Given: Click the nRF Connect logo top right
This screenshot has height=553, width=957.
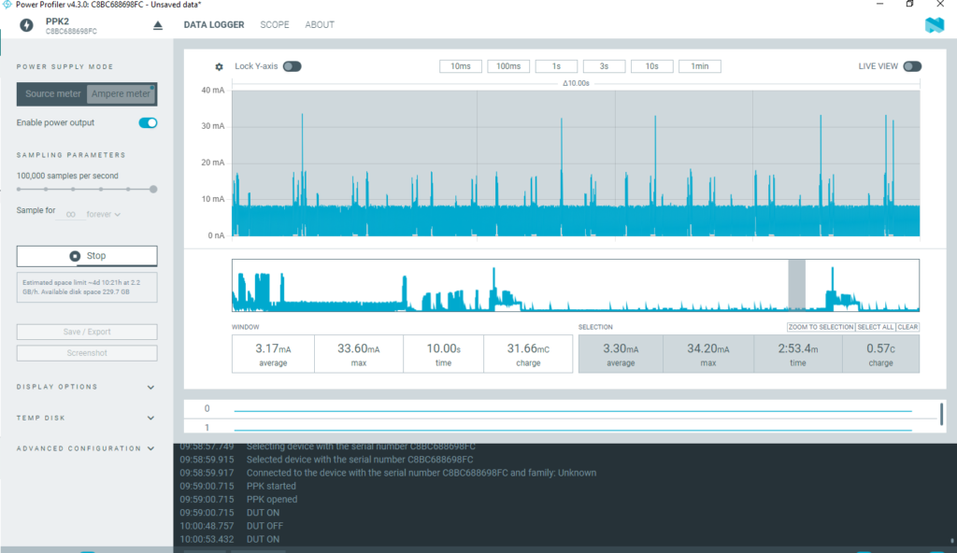Looking at the screenshot, I should click(935, 25).
